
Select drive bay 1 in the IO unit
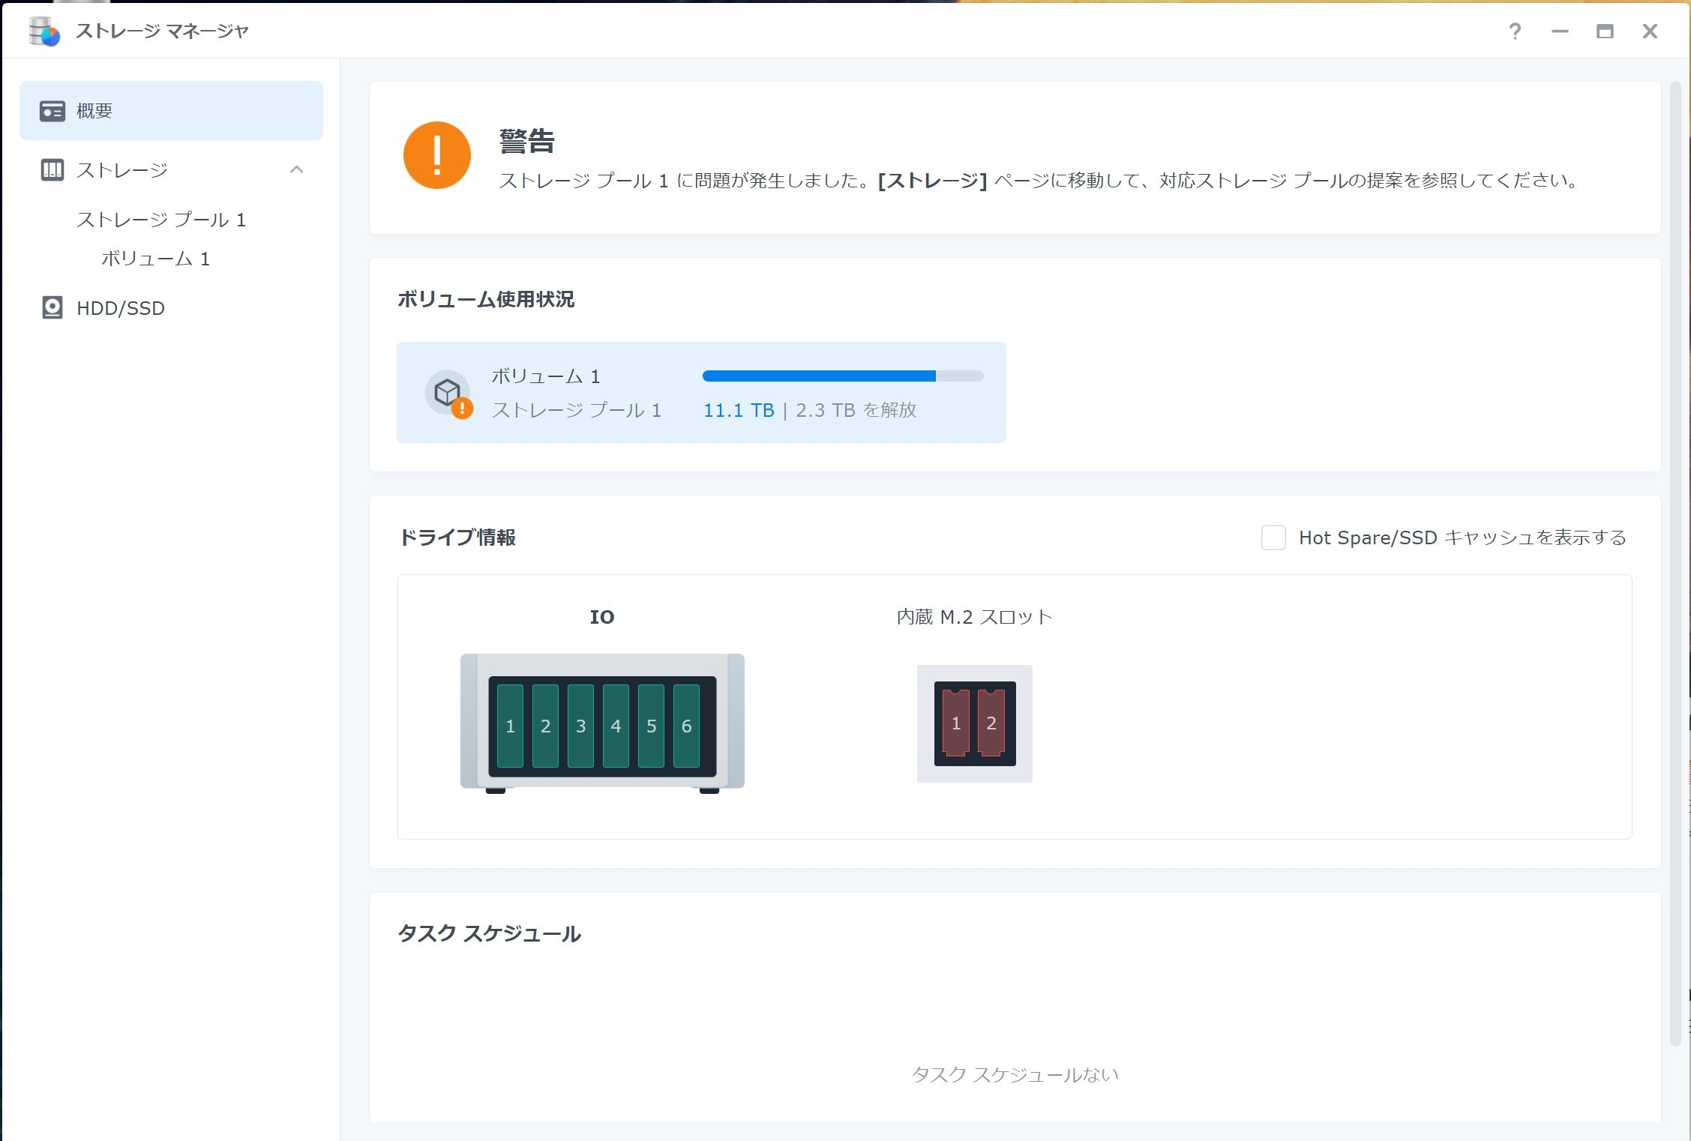coord(510,726)
